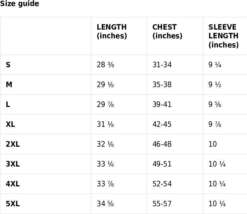Select the 31 ⅛ length cell
The width and height of the screenshot is (247, 214).
(105, 124)
